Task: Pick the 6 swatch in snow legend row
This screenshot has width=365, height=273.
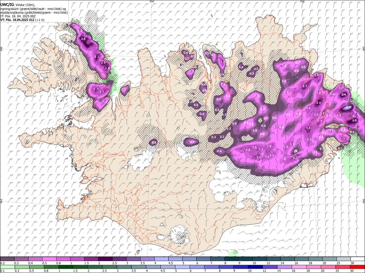Action: click(x=203, y=259)
